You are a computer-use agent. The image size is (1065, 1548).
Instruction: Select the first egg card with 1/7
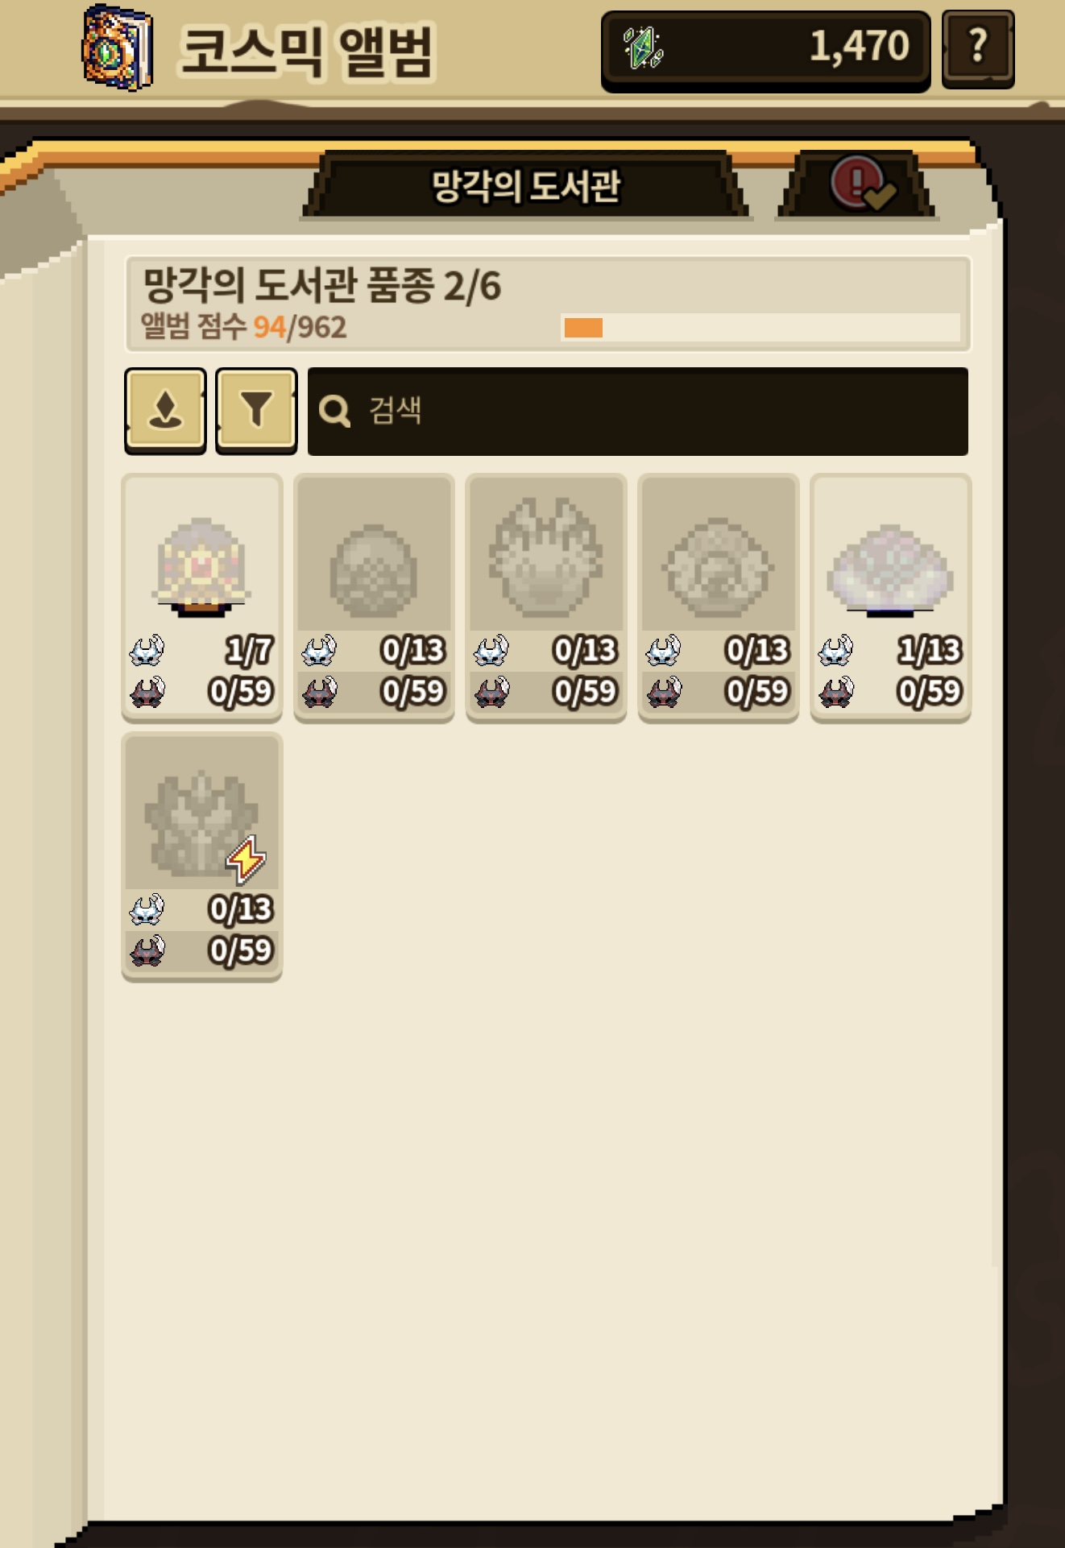click(202, 598)
